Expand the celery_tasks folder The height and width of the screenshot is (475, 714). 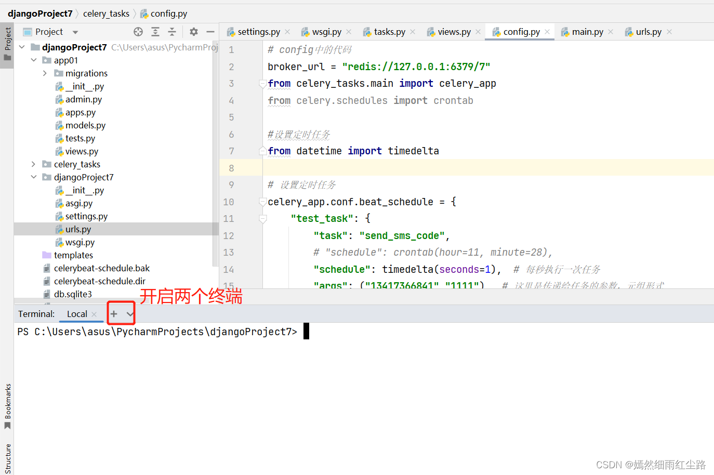(33, 164)
